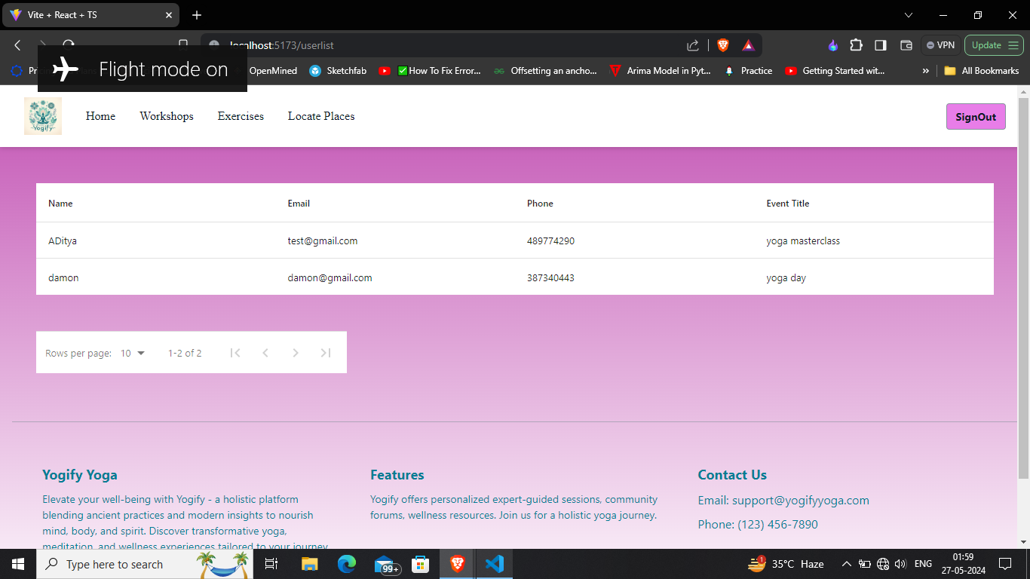This screenshot has height=579, width=1030.
Task: Click the phone number 489774290
Action: 550,241
